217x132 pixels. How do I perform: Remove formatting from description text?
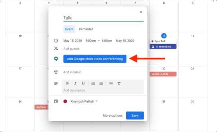click(x=119, y=83)
